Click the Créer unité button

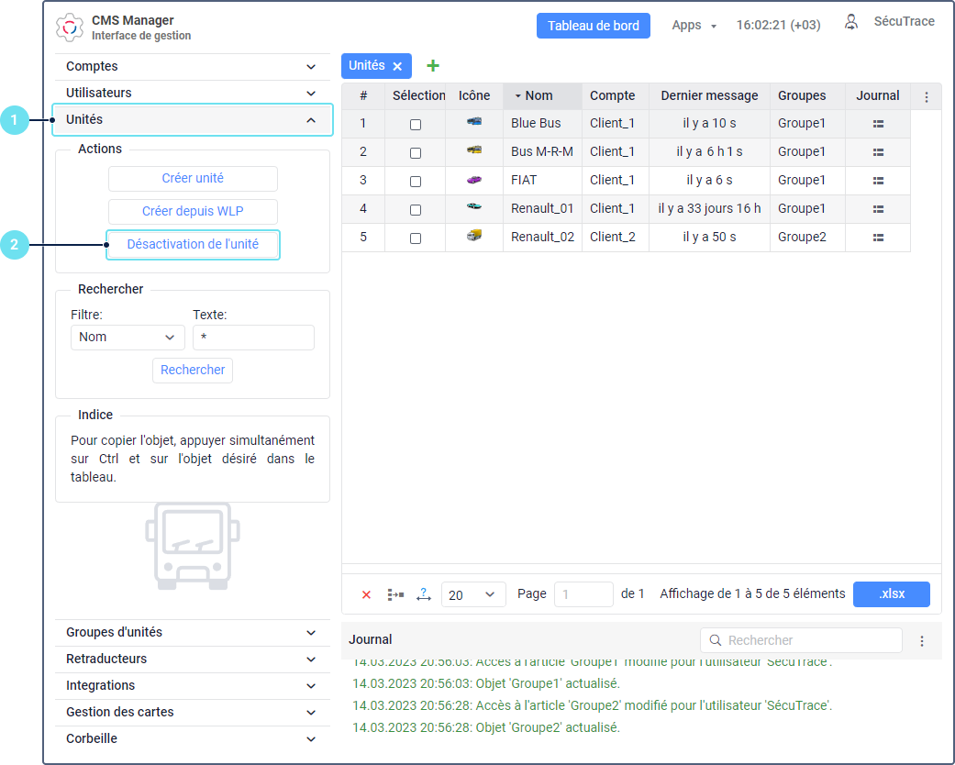[193, 179]
